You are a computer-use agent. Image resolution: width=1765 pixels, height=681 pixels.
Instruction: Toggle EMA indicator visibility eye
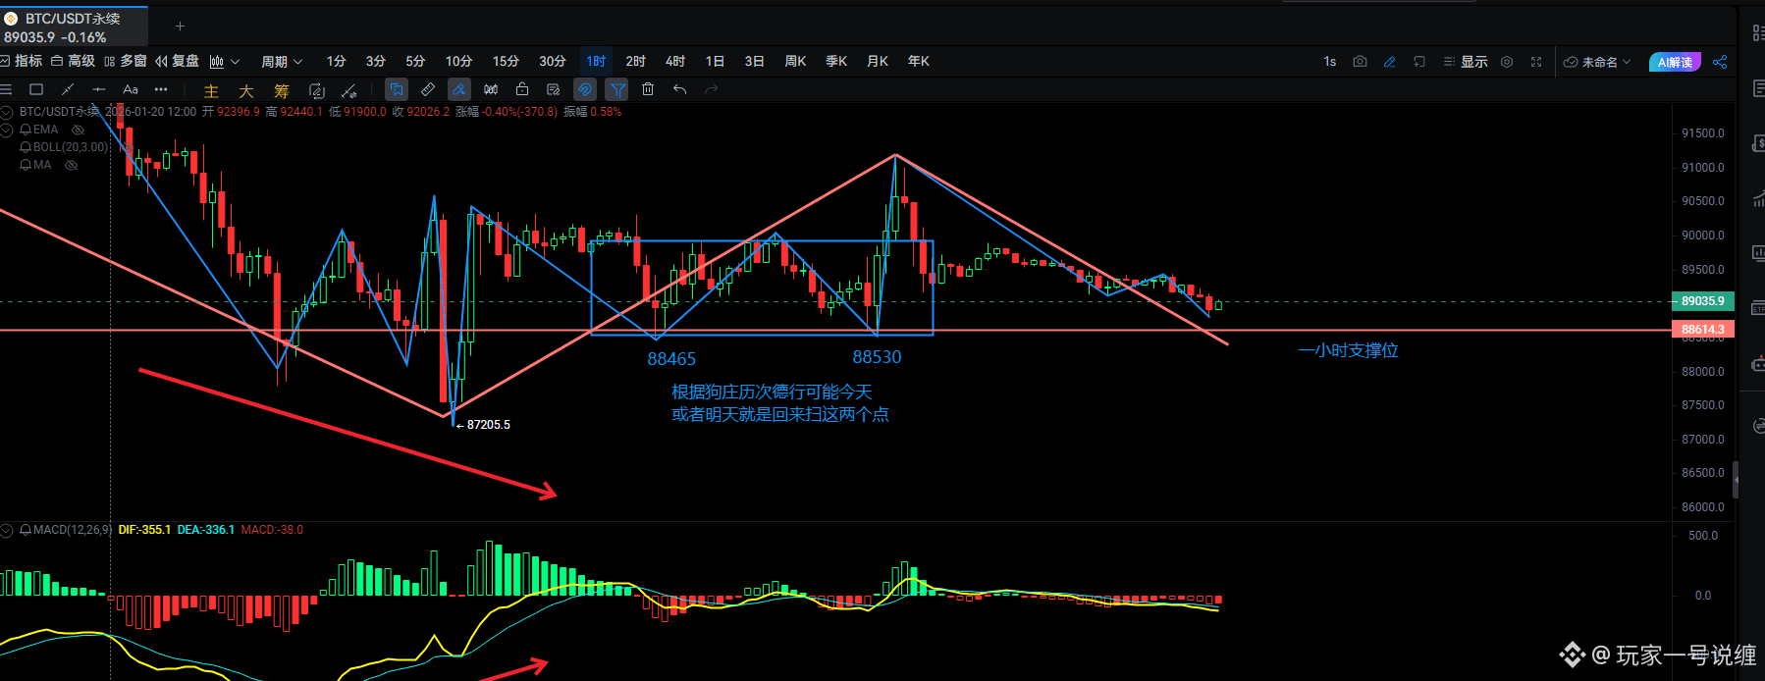78,130
